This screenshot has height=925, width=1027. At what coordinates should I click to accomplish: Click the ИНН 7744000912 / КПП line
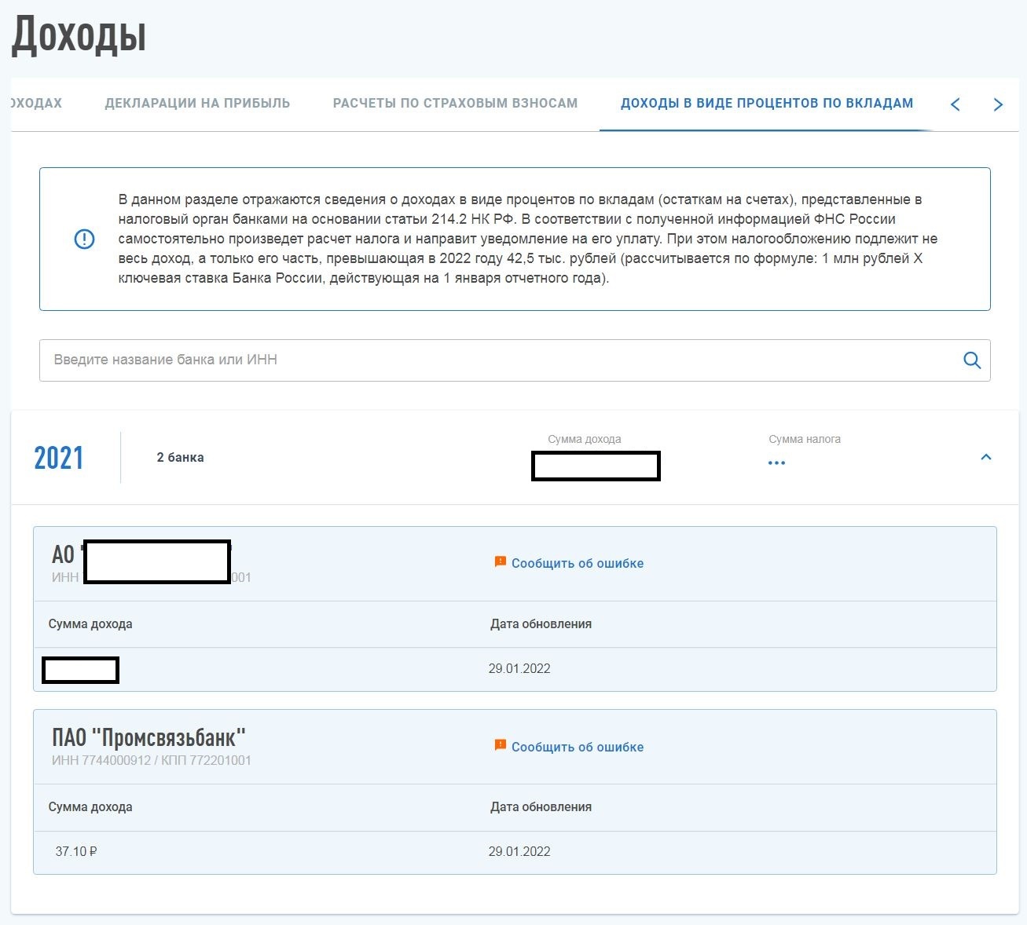pos(152,760)
